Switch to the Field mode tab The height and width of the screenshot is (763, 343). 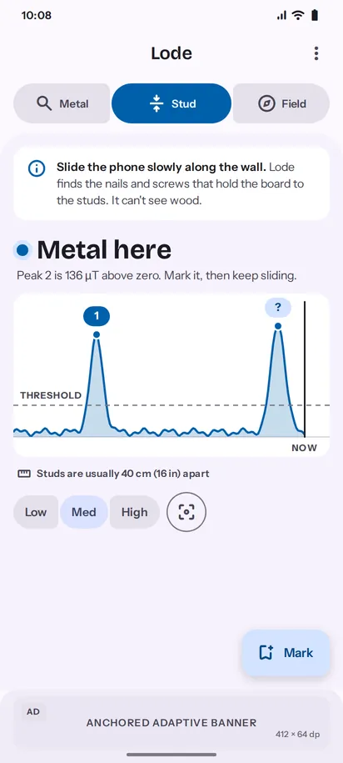(x=281, y=103)
